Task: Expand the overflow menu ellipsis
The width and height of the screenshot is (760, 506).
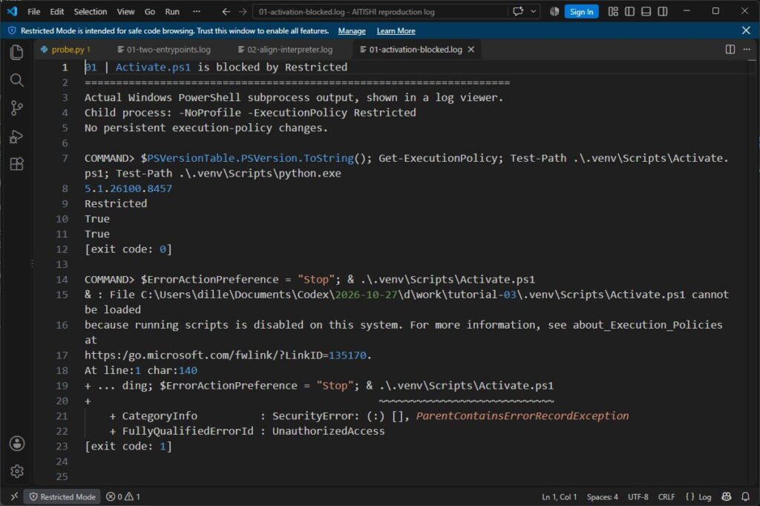Action: pyautogui.click(x=196, y=12)
